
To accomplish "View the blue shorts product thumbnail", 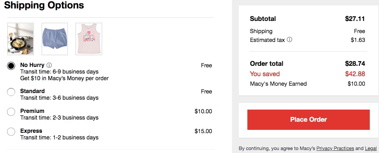I will pyautogui.click(x=55, y=39).
